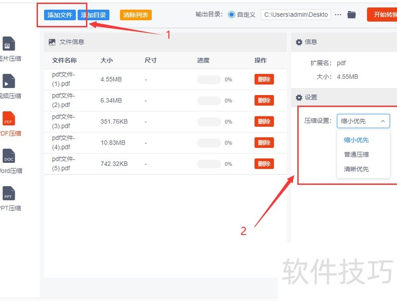Start conversion with the 开始转换 button
Screen dimensions: 397x301
click(382, 15)
